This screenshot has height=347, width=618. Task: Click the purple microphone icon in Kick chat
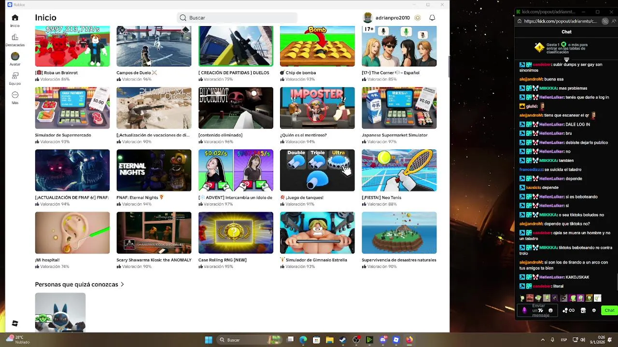point(524,310)
